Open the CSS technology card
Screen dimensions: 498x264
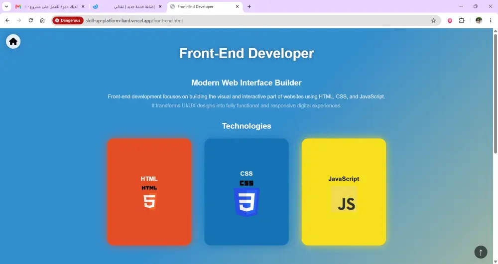pos(247,192)
